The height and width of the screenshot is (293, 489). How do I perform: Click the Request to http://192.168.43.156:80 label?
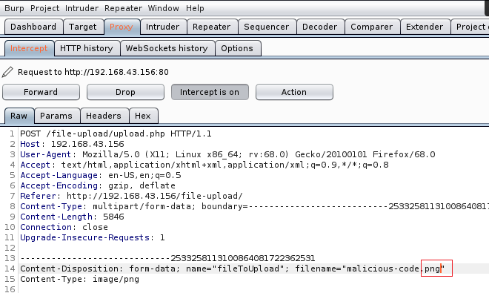(93, 72)
